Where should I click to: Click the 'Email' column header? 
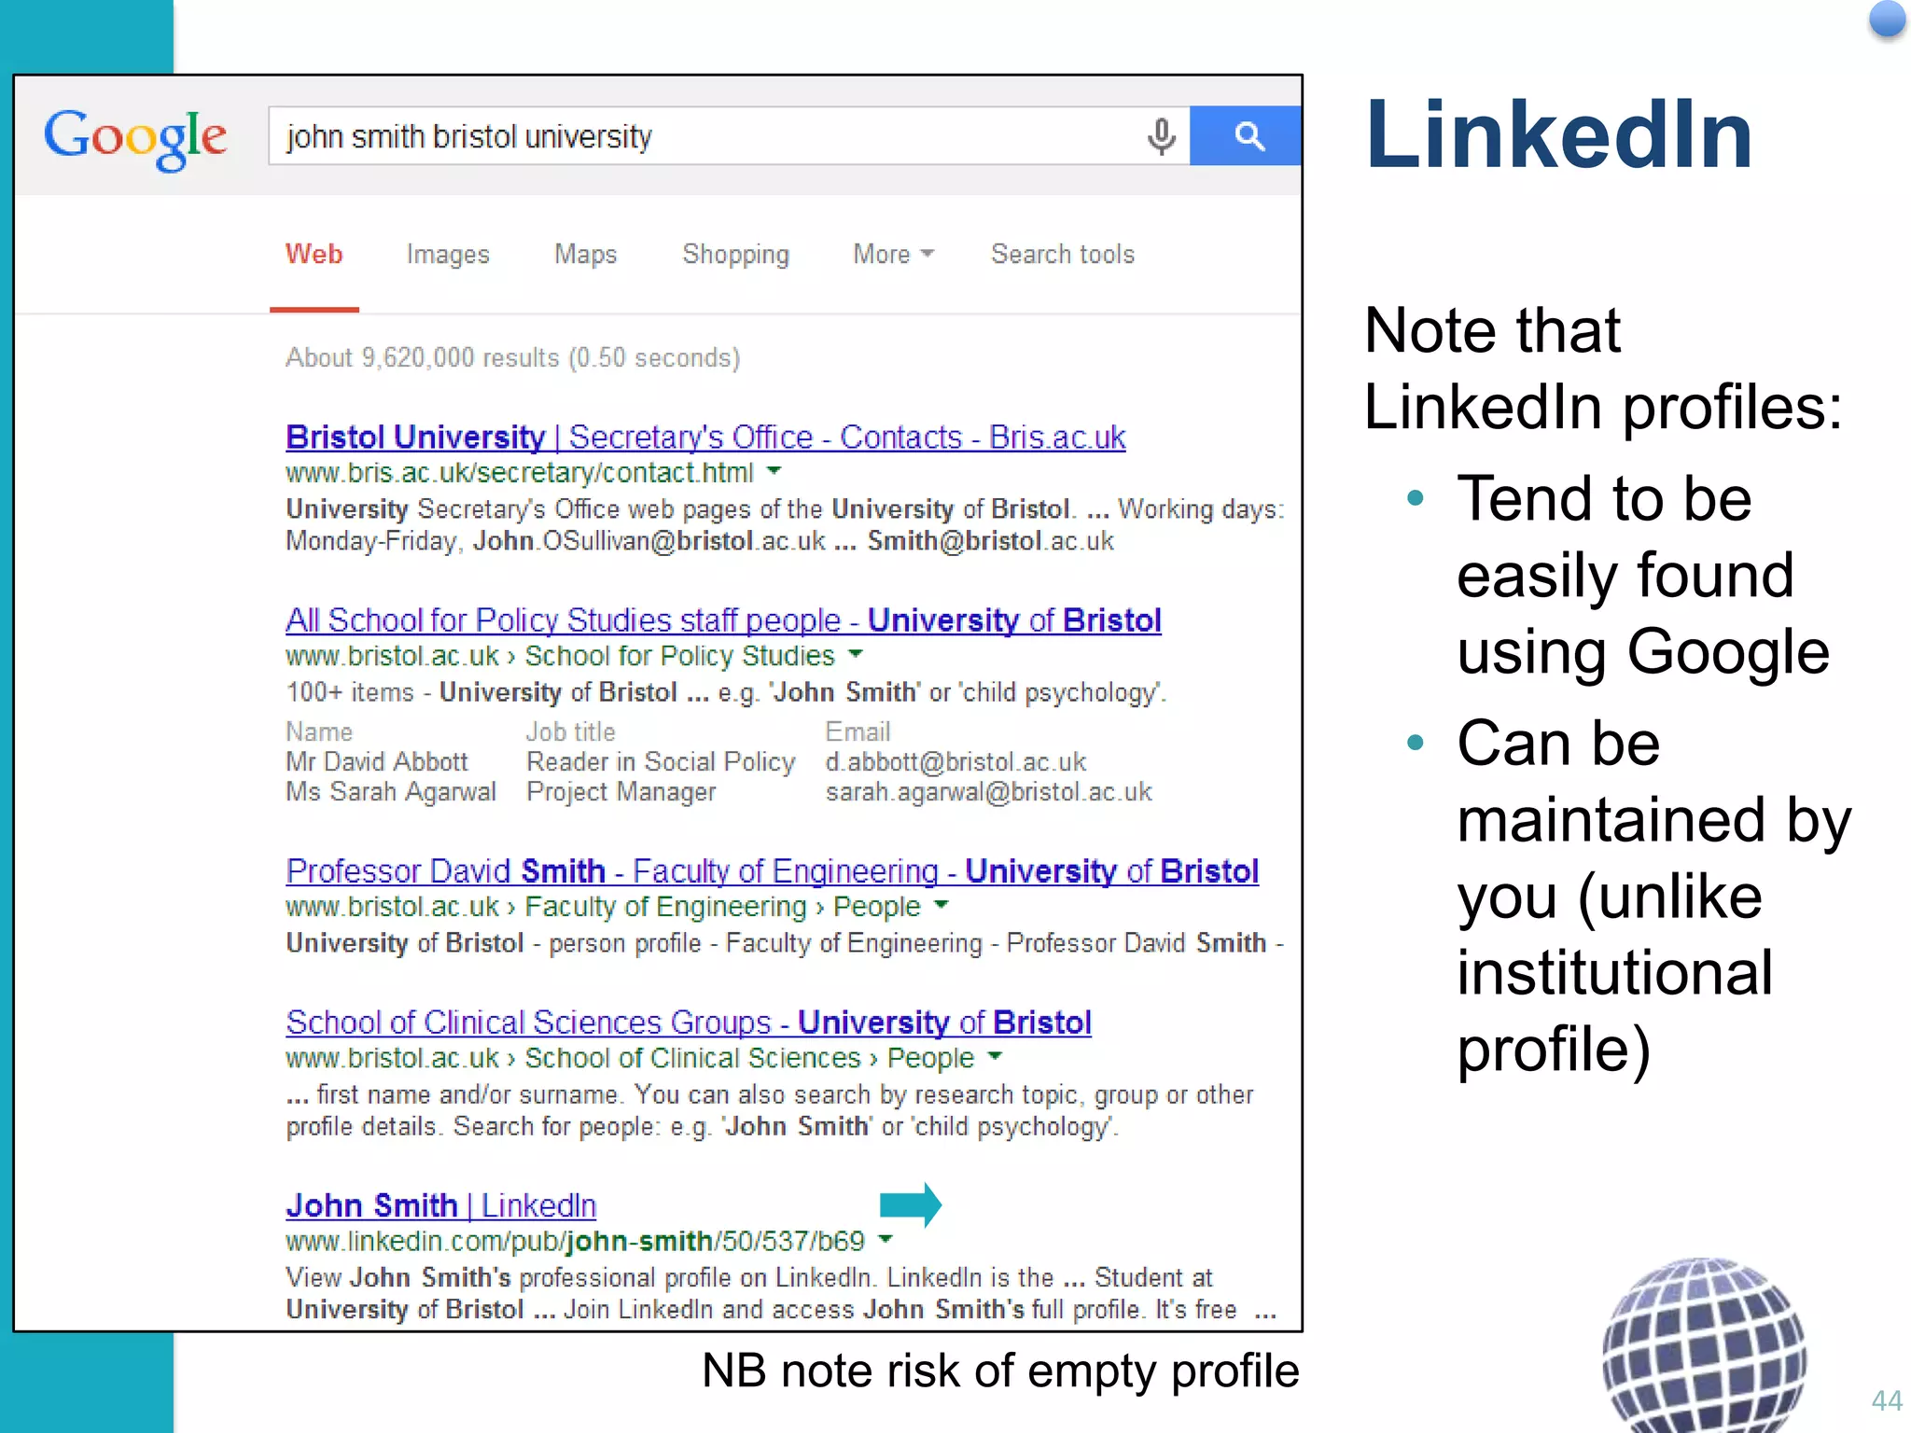click(858, 732)
